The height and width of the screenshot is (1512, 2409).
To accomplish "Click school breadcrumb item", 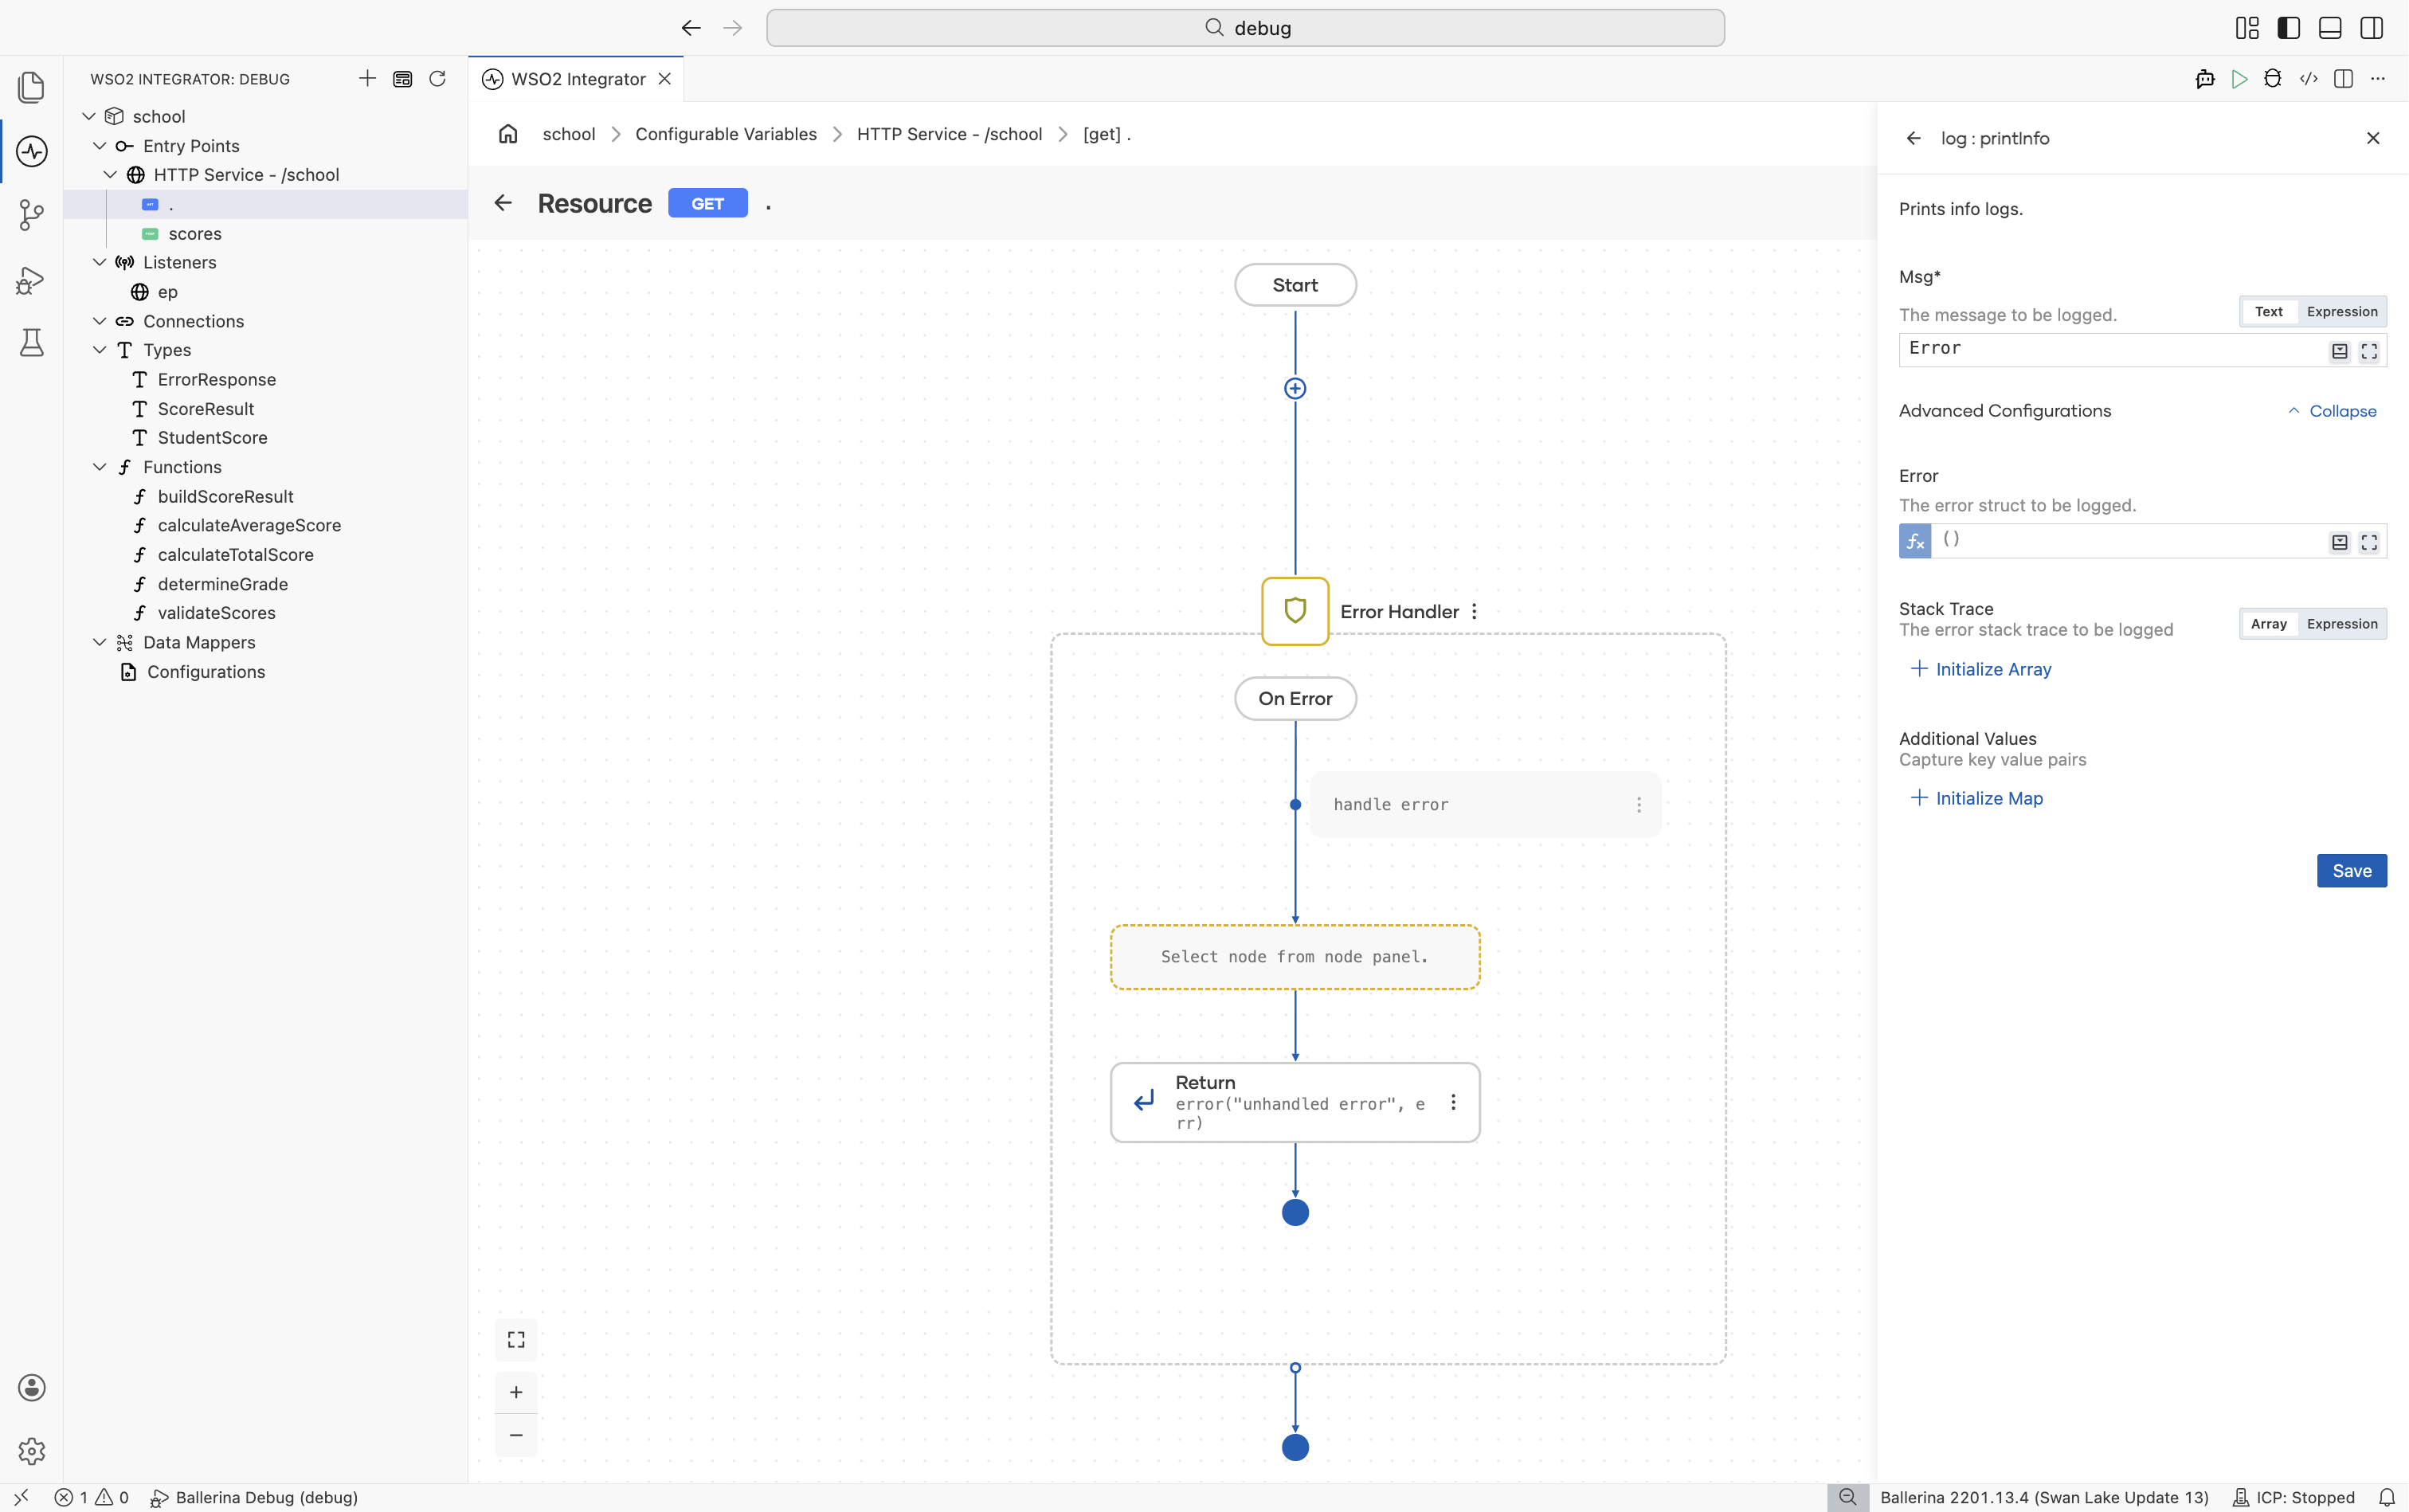I will pyautogui.click(x=568, y=134).
